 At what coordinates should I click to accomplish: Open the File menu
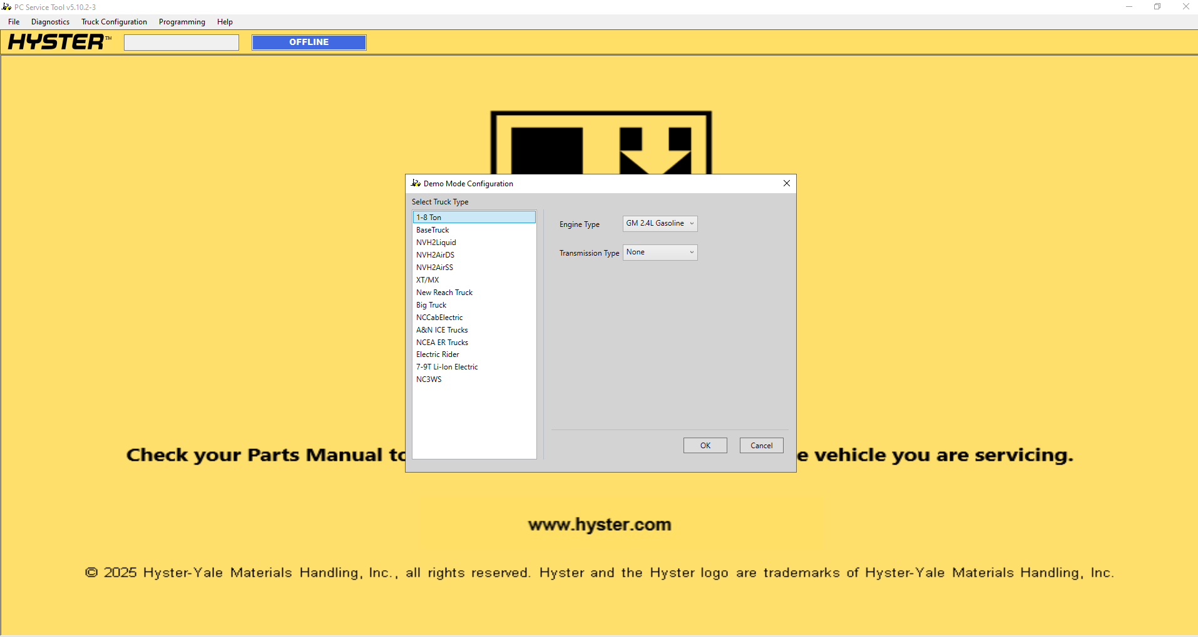click(x=14, y=22)
